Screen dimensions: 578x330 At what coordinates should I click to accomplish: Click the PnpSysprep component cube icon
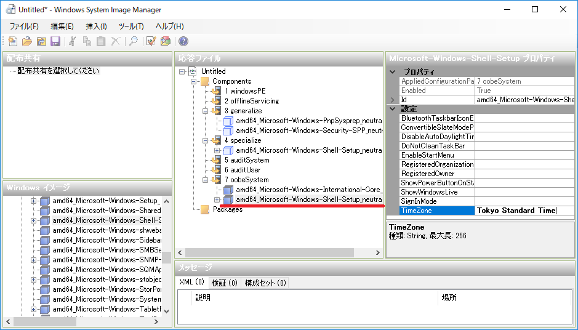(x=228, y=121)
